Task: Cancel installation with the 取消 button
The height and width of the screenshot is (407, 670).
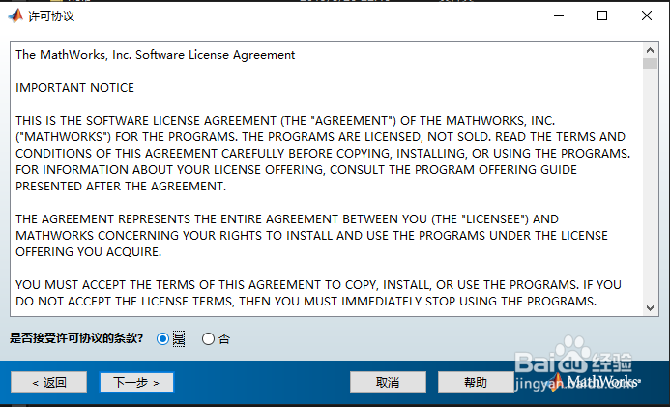Action: (x=388, y=382)
